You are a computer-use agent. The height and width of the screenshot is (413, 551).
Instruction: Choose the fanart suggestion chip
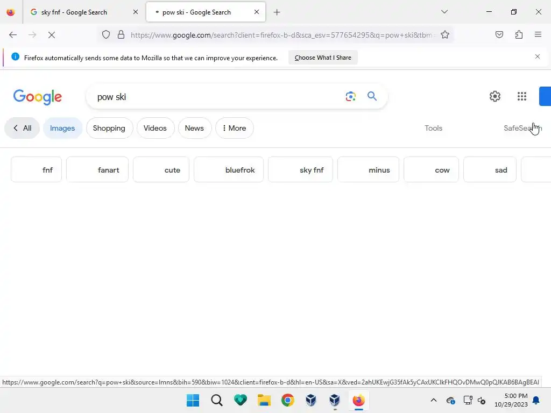click(97, 169)
